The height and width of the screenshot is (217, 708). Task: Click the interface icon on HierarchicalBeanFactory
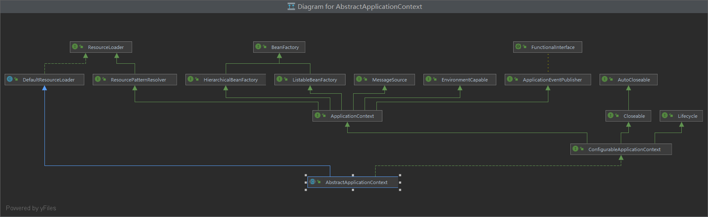coord(191,79)
